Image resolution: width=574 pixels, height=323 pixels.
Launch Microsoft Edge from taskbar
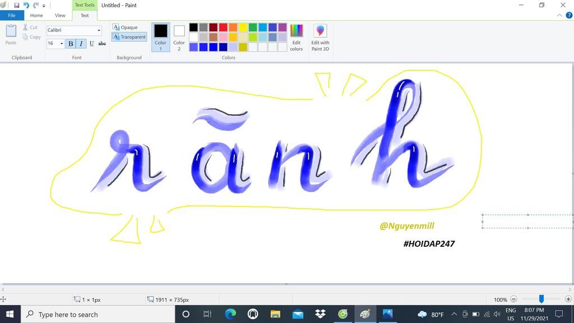point(230,314)
